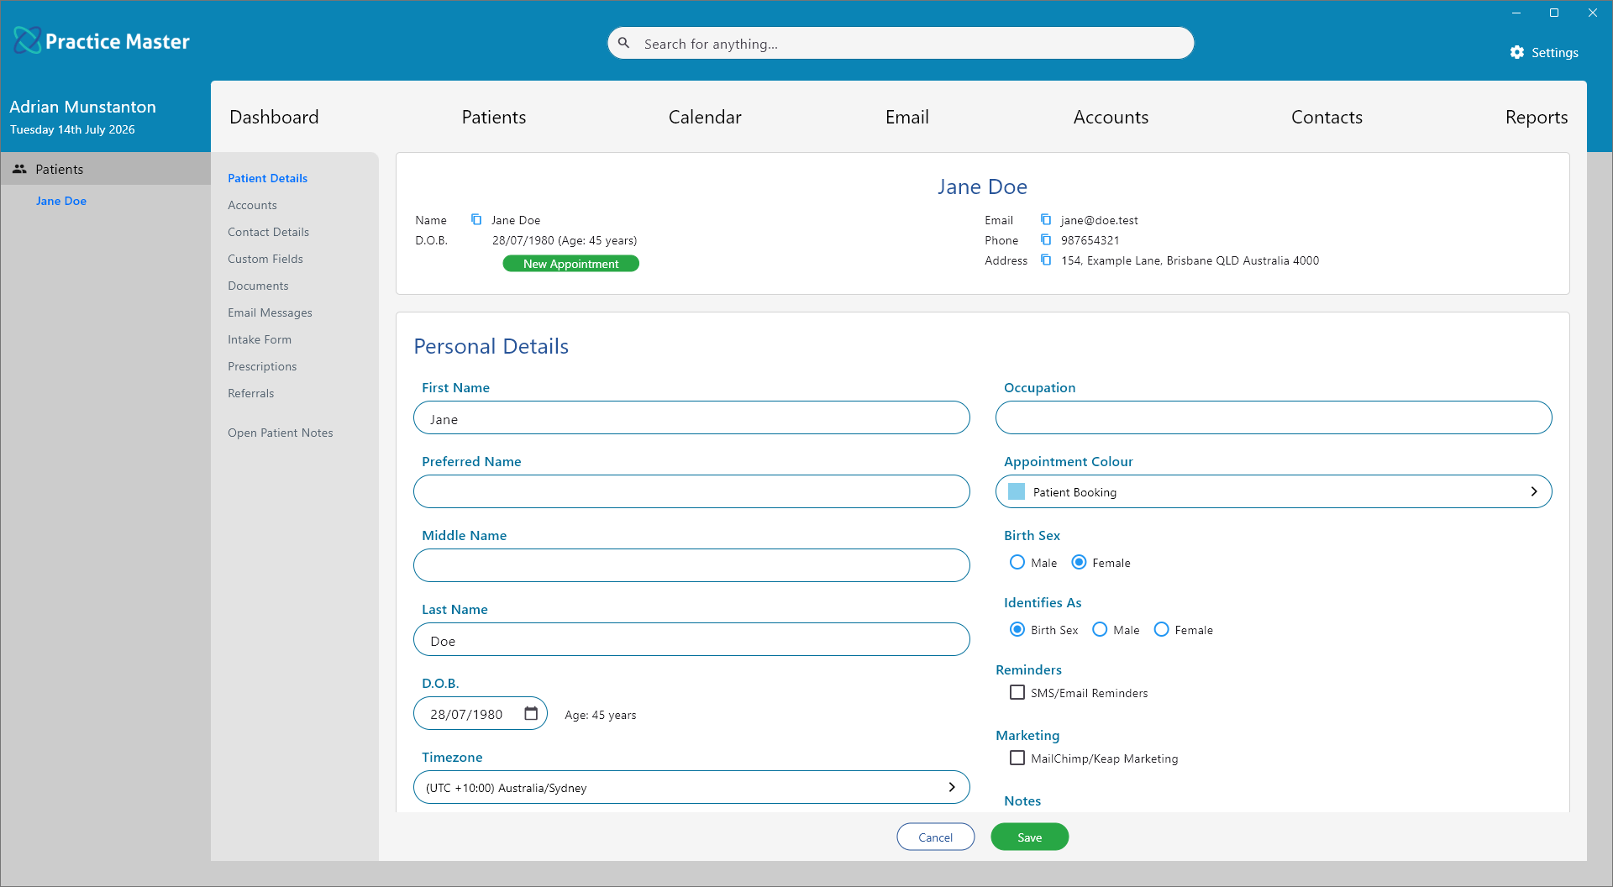
Task: Expand the Timezone dropdown chevron
Action: point(952,787)
